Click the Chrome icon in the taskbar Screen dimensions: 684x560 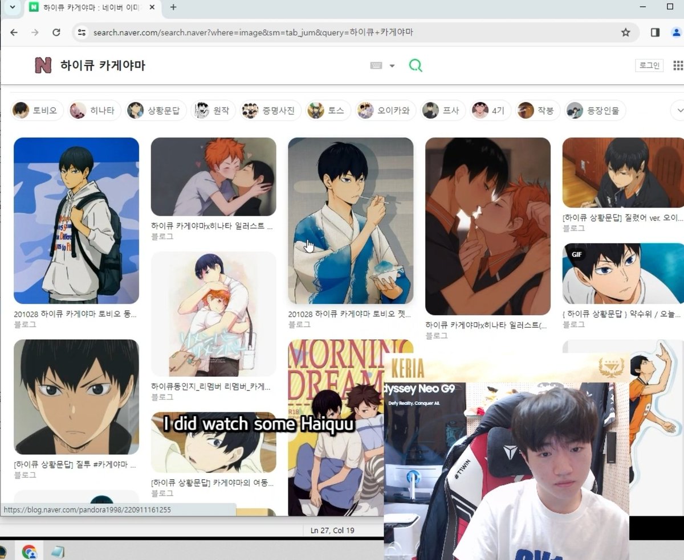[29, 551]
